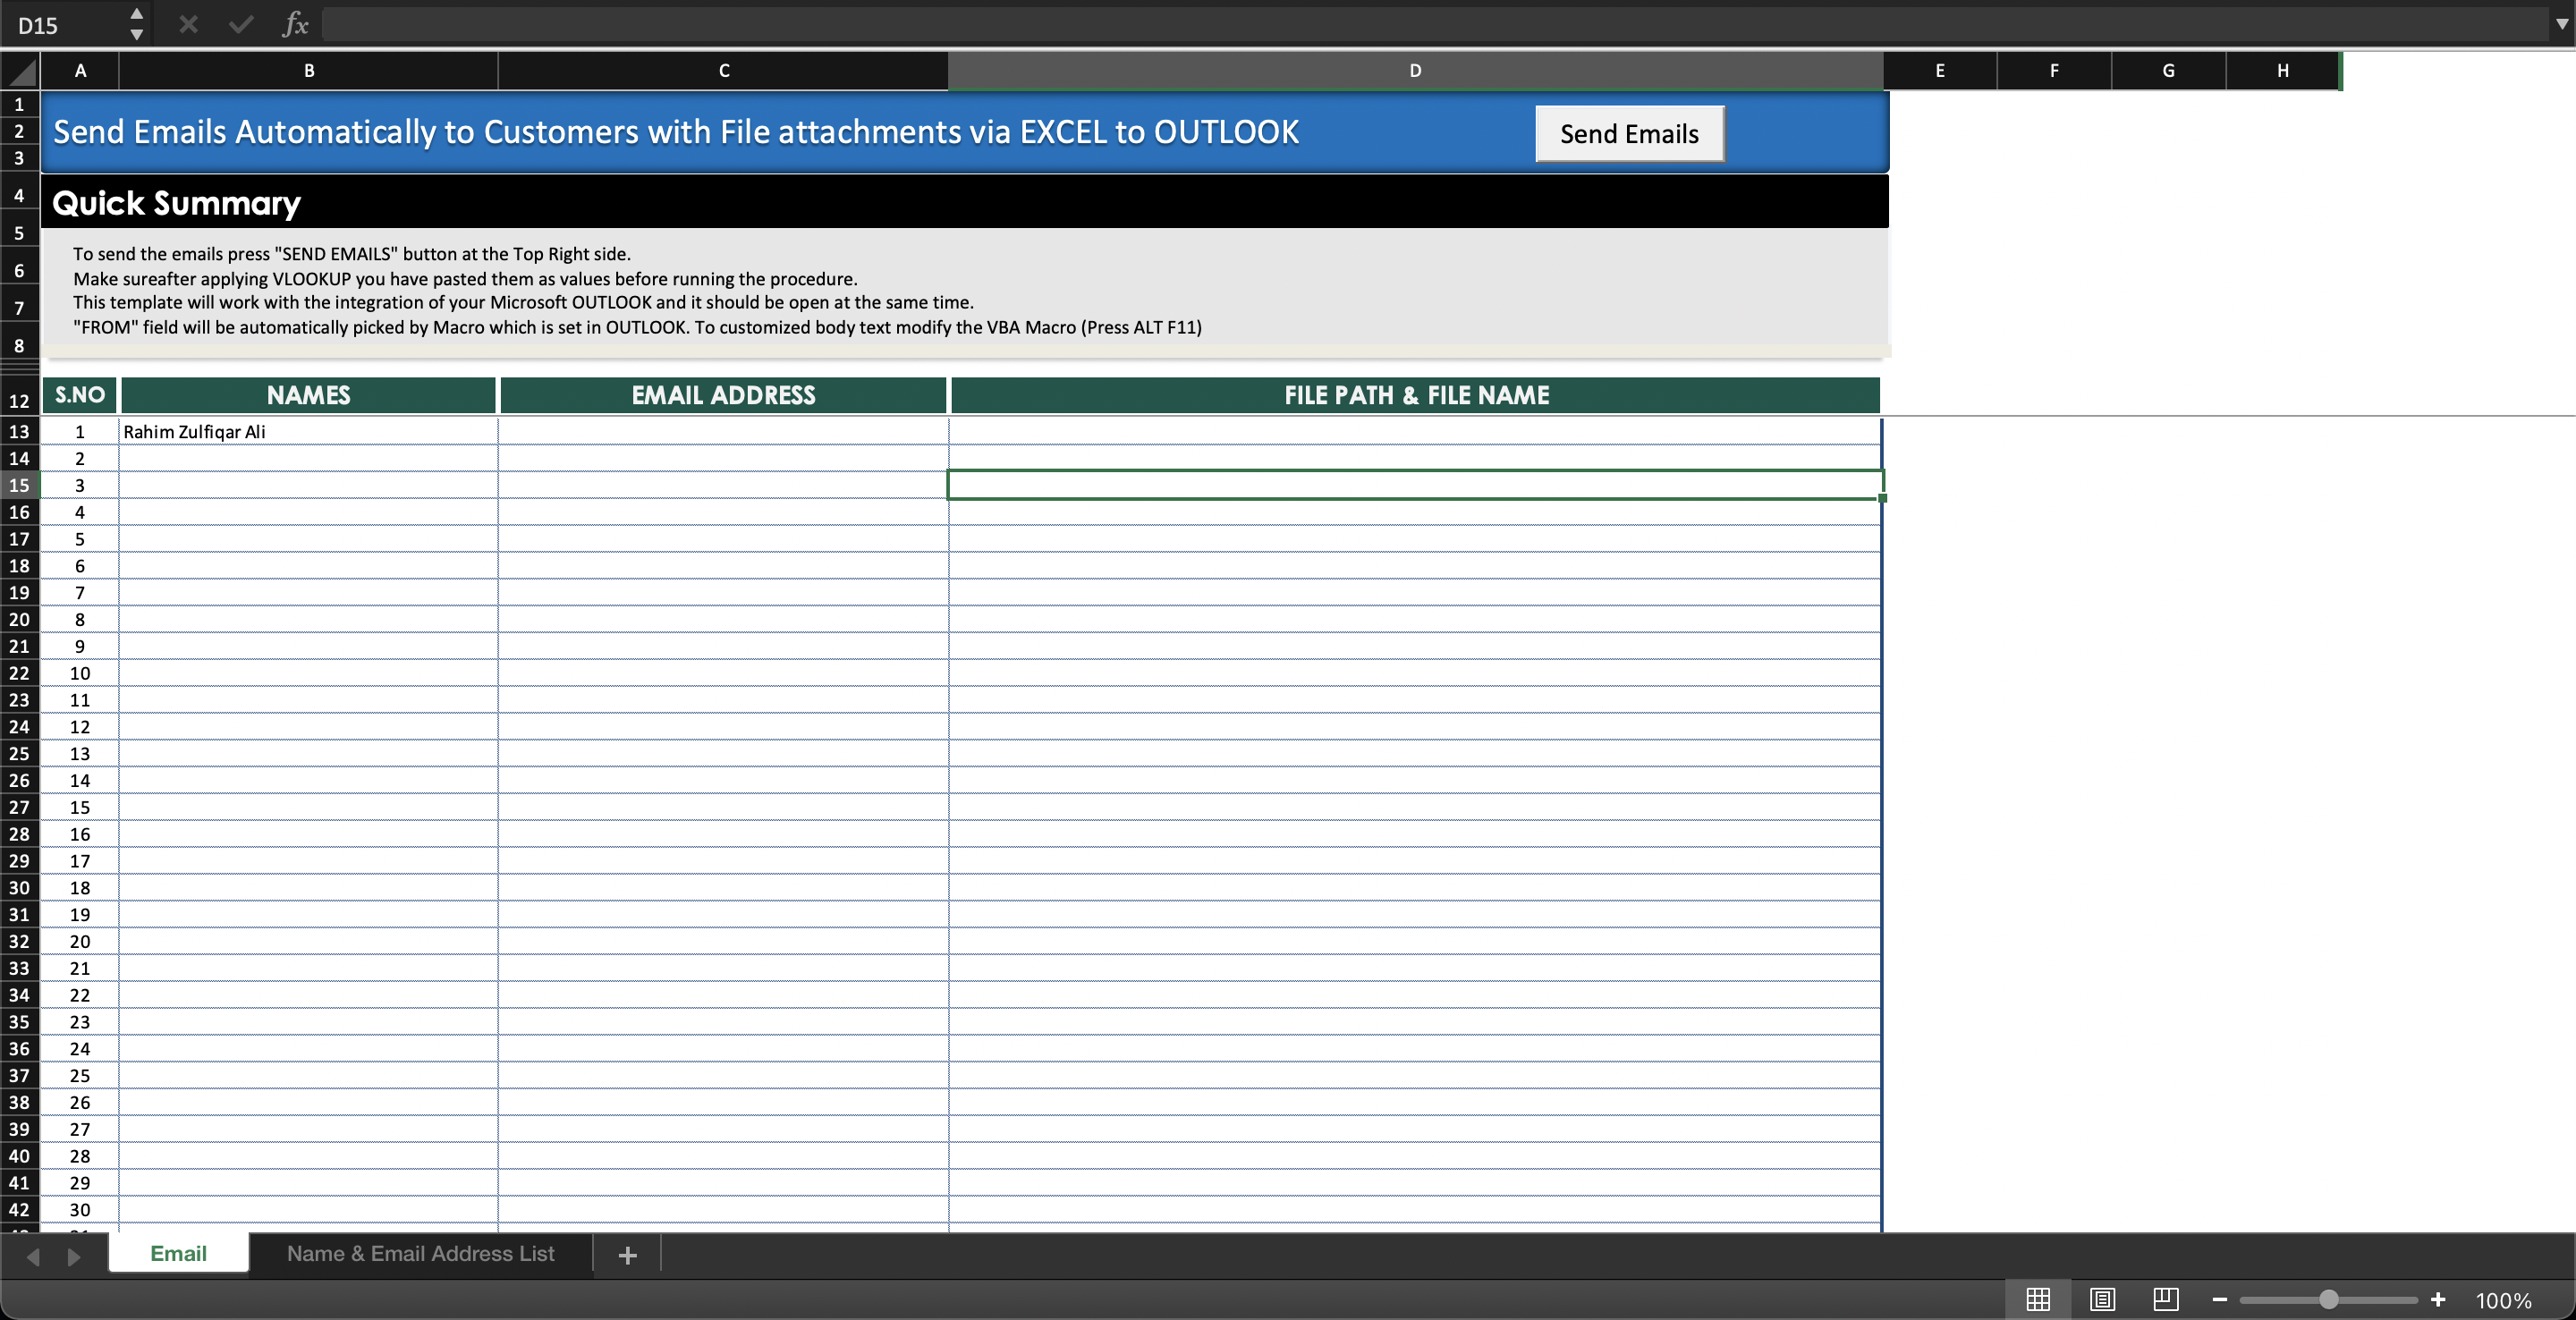This screenshot has width=2576, height=1320.
Task: Click the Select All corner above row numbers
Action: click(x=19, y=70)
